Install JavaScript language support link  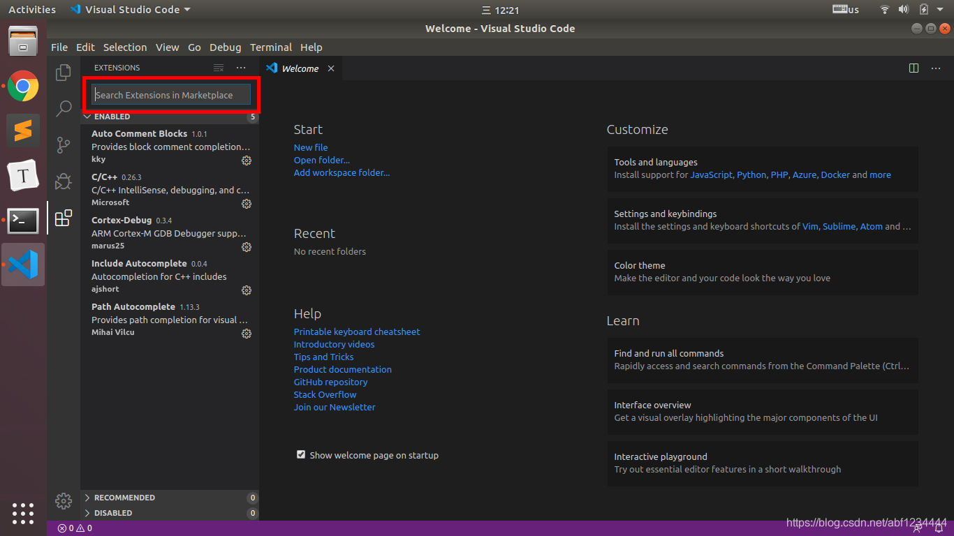click(712, 174)
